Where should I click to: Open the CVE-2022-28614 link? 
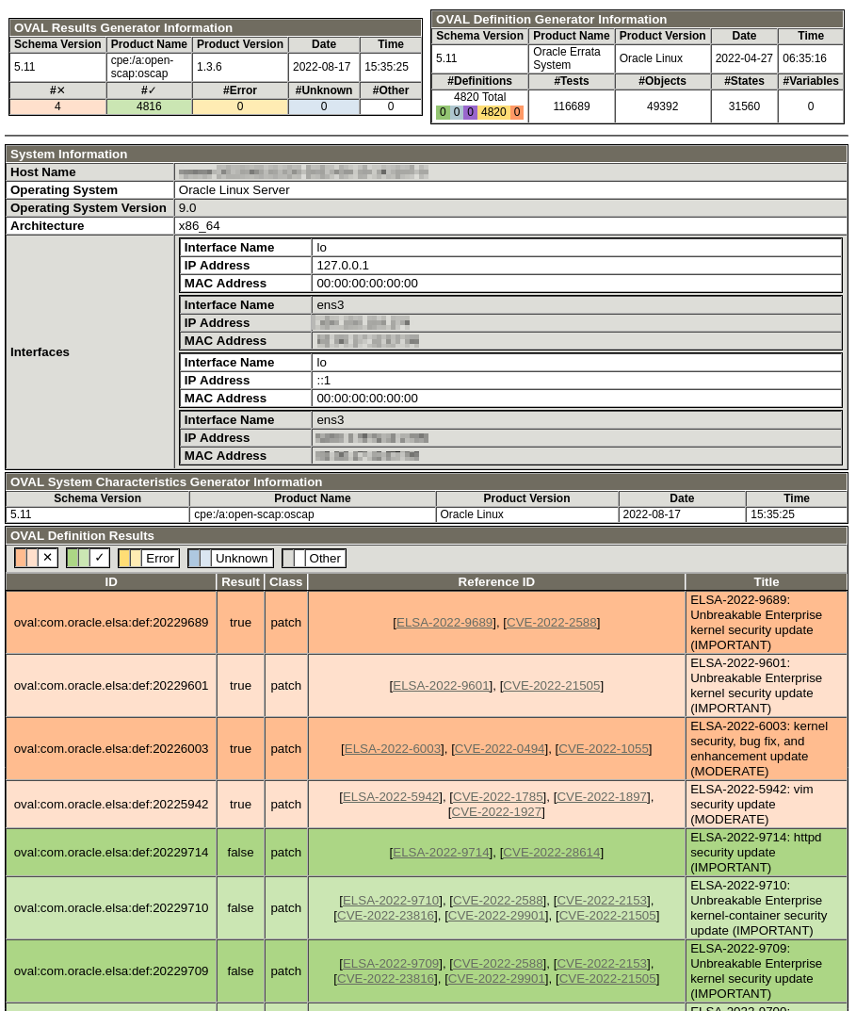[551, 853]
